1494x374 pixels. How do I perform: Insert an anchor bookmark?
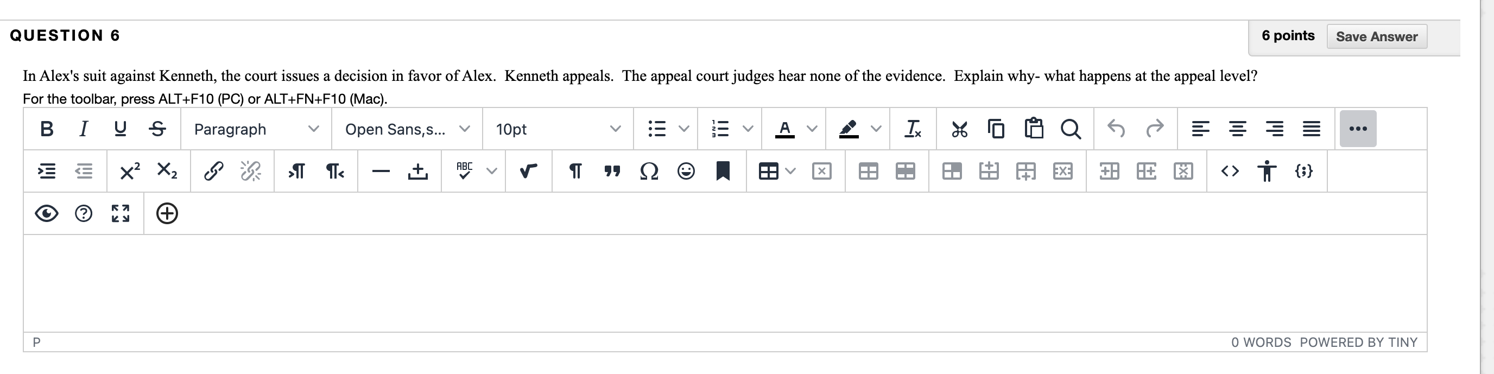tap(723, 171)
